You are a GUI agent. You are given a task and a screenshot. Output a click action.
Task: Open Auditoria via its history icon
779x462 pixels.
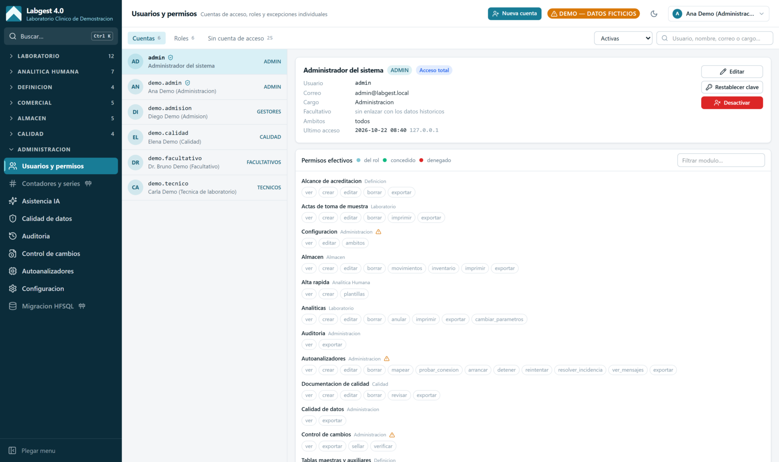coord(13,236)
